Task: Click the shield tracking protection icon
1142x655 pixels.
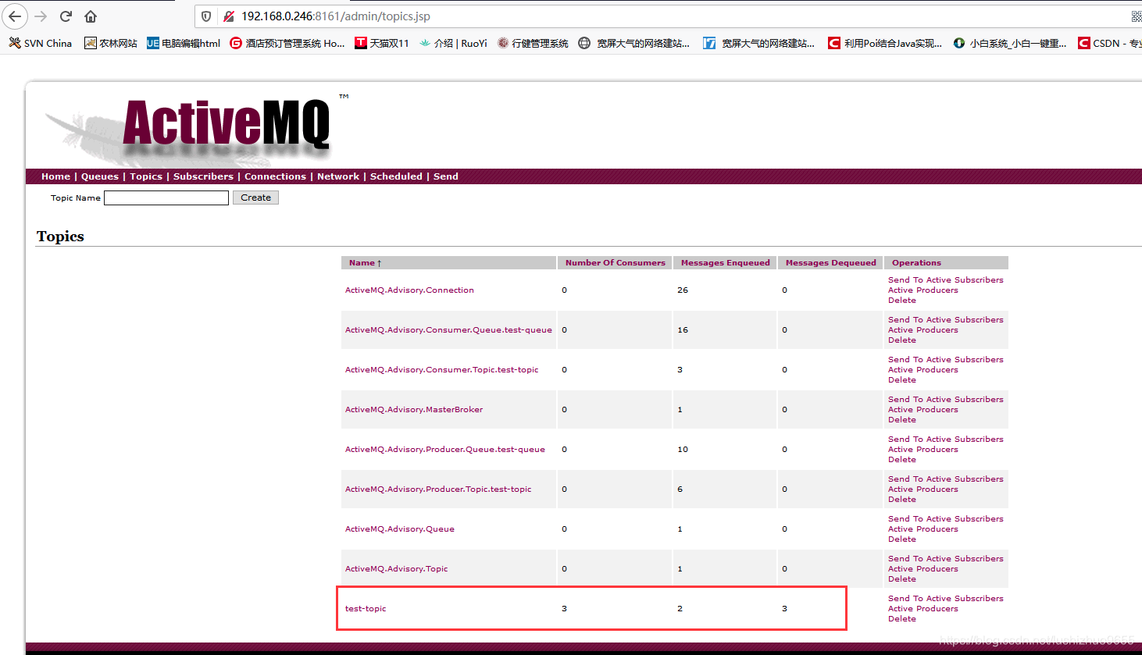Action: 206,16
